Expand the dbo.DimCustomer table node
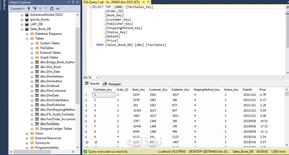 pos(32,91)
